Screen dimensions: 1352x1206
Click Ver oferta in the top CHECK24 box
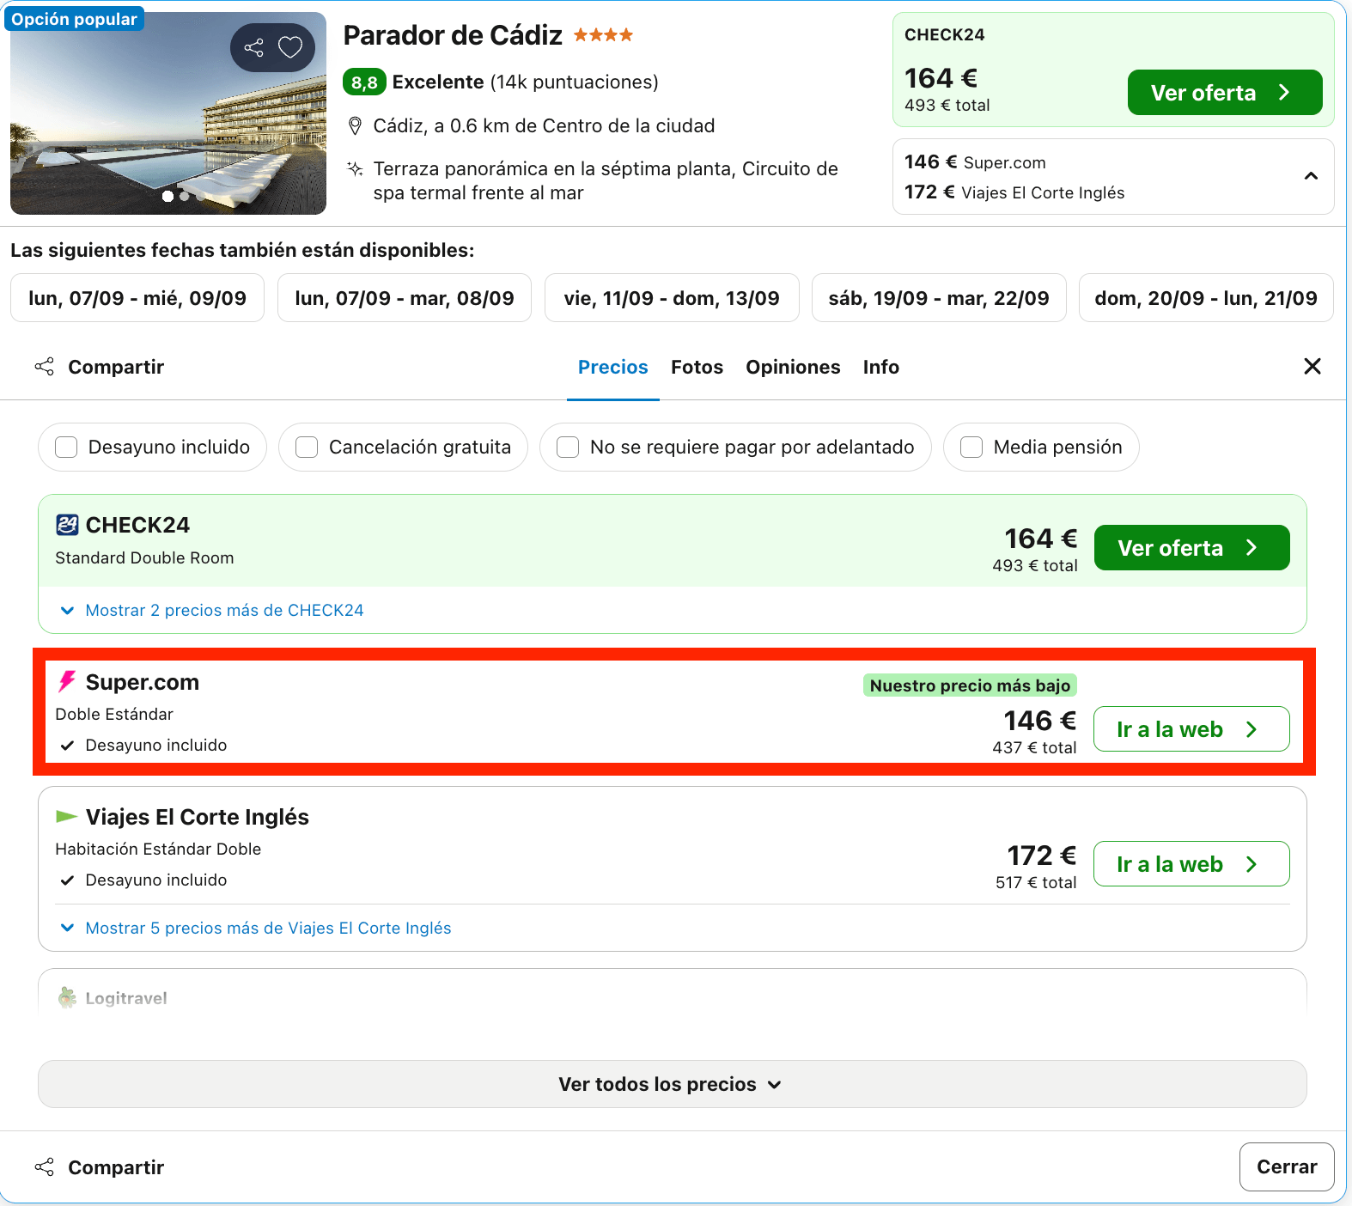pyautogui.click(x=1225, y=93)
